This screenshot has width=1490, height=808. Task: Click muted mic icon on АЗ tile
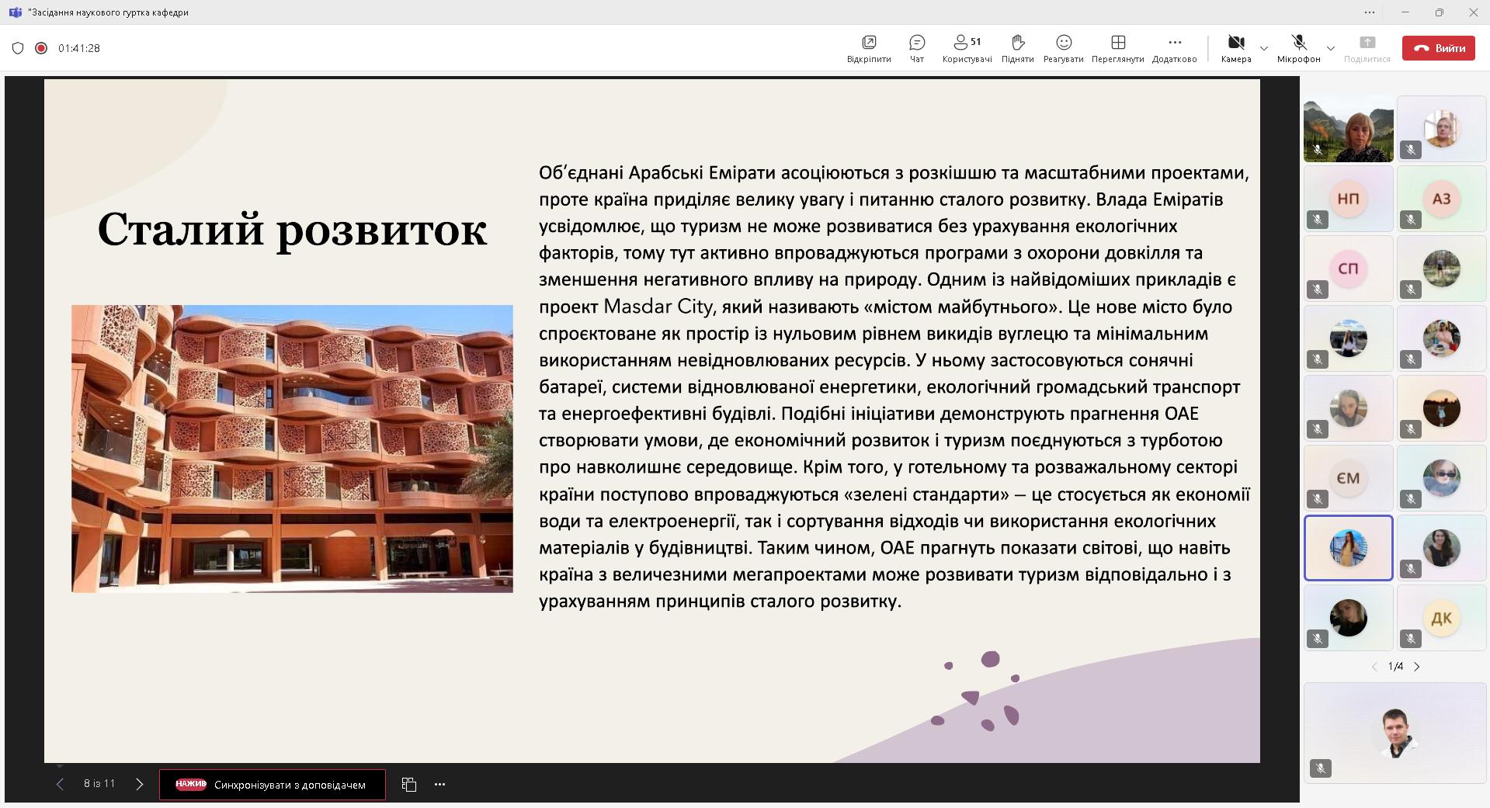coord(1411,220)
